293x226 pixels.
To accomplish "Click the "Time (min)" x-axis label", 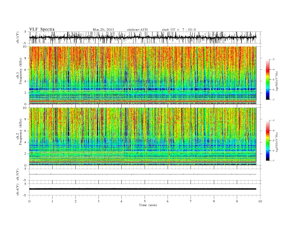I will pyautogui.click(x=148, y=205).
